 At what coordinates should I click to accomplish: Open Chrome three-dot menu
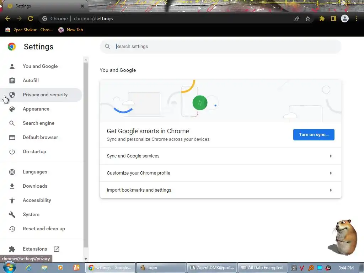pyautogui.click(x=356, y=18)
